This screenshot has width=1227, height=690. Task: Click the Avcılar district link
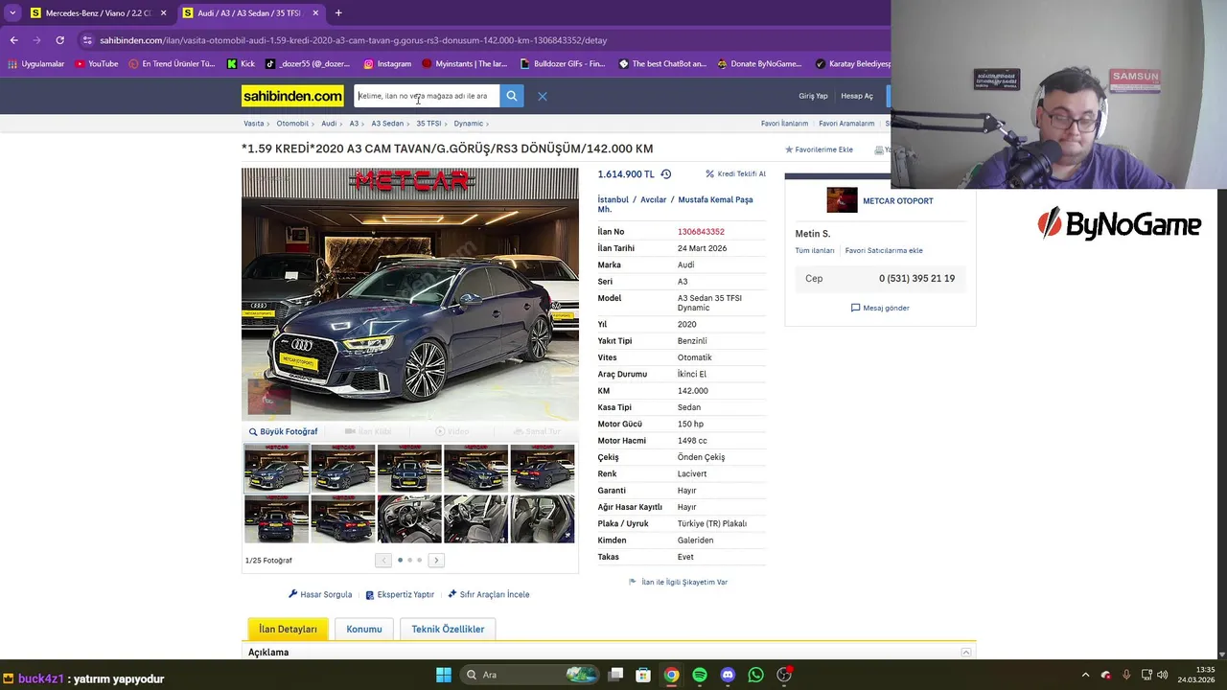click(654, 199)
